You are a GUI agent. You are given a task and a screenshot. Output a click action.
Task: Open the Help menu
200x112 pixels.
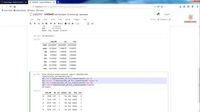coord(85,19)
